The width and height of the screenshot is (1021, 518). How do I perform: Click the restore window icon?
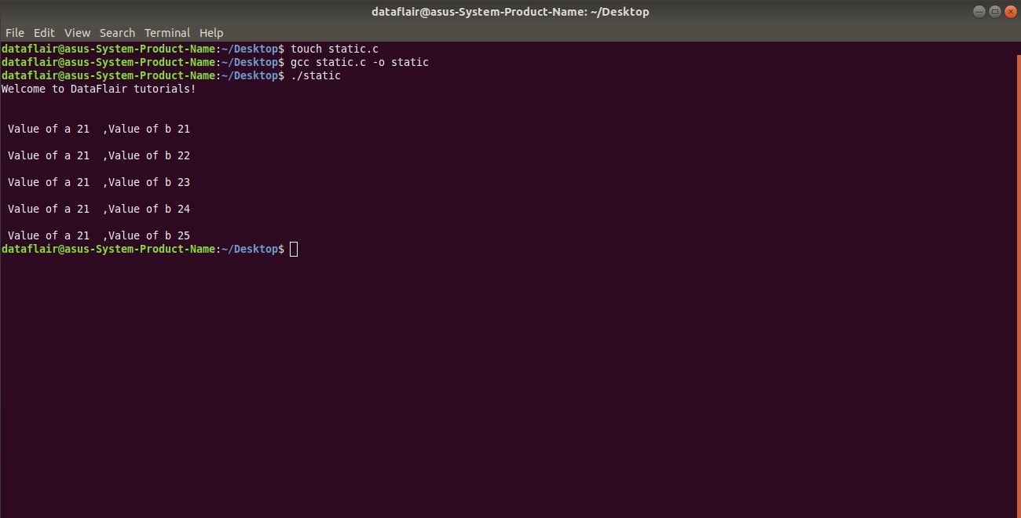tap(994, 11)
